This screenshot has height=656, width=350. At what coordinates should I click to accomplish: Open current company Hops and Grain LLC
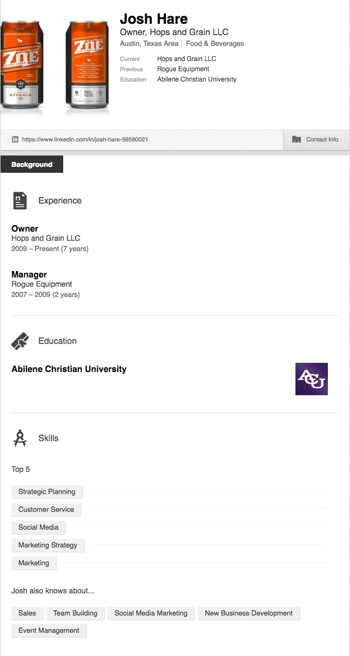coord(186,59)
